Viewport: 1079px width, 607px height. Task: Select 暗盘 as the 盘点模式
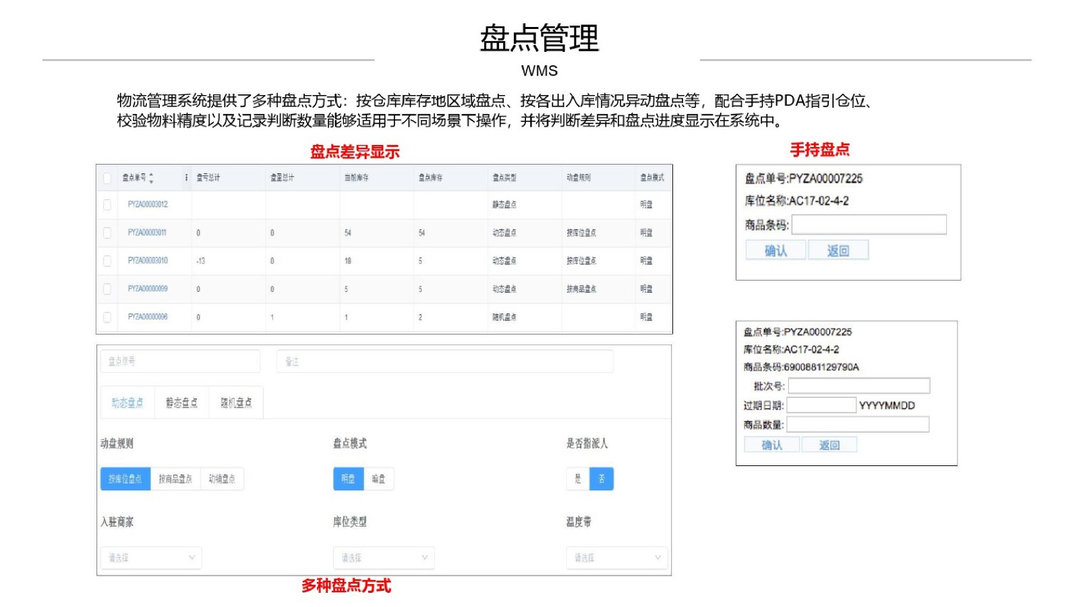pos(378,479)
